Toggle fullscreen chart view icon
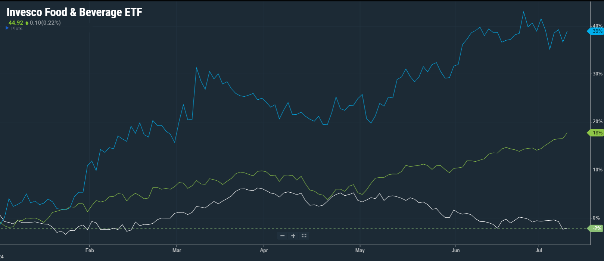 point(304,236)
